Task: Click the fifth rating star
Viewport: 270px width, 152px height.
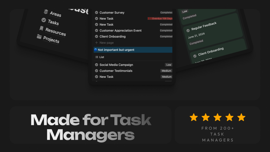Action: pos(241,117)
